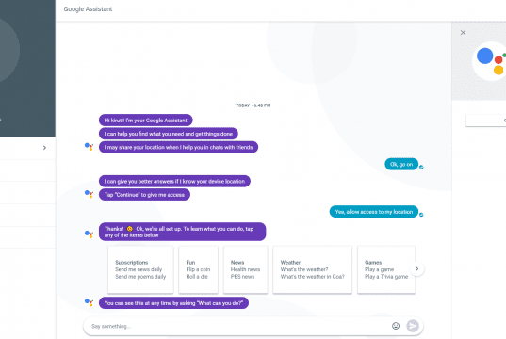Click the search box in right panel
506x339 pixels.
pyautogui.click(x=486, y=121)
